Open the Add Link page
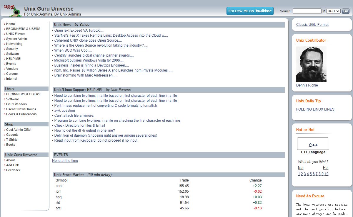This screenshot has width=353, height=217. [12, 165]
